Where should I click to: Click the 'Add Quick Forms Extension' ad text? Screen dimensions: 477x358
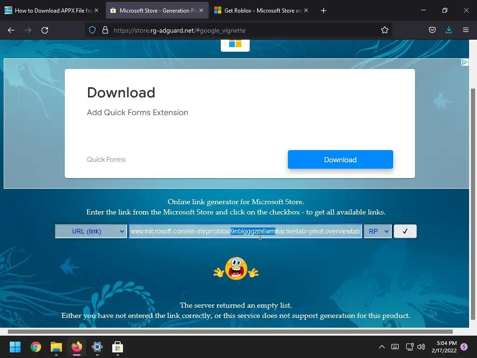click(137, 113)
